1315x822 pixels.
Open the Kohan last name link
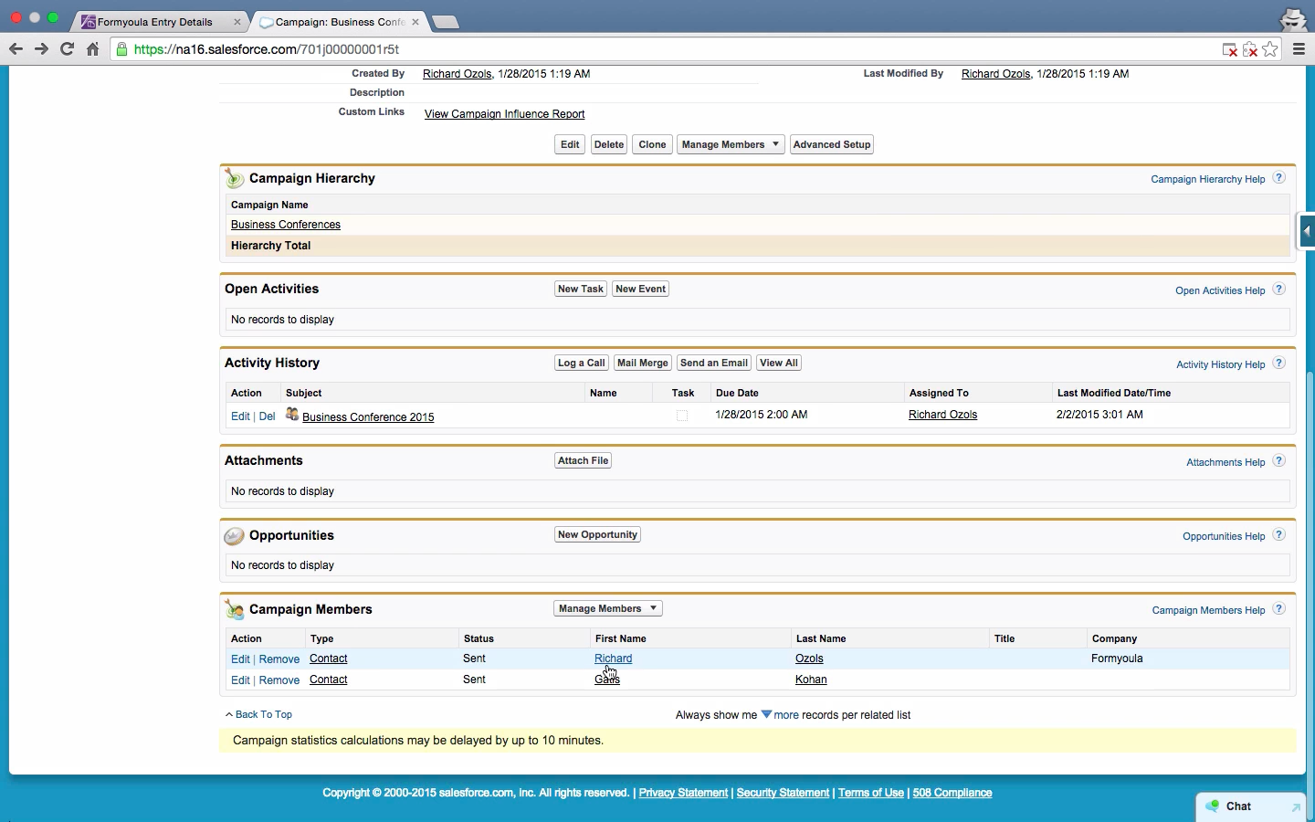(x=811, y=680)
